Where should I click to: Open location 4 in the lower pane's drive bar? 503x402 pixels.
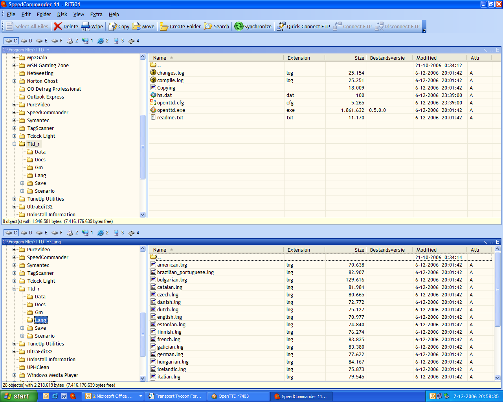[134, 233]
